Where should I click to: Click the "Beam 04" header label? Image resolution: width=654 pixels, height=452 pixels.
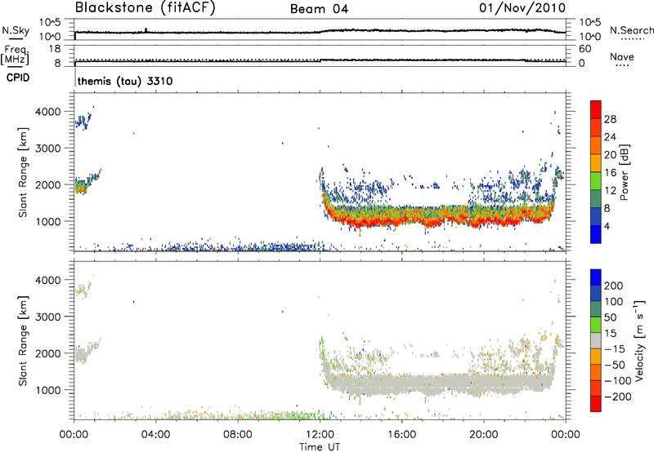pos(319,9)
